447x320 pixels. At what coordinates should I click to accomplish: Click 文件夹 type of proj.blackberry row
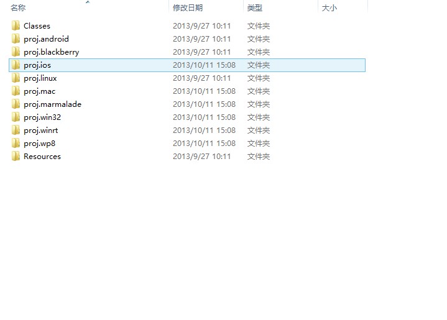259,52
